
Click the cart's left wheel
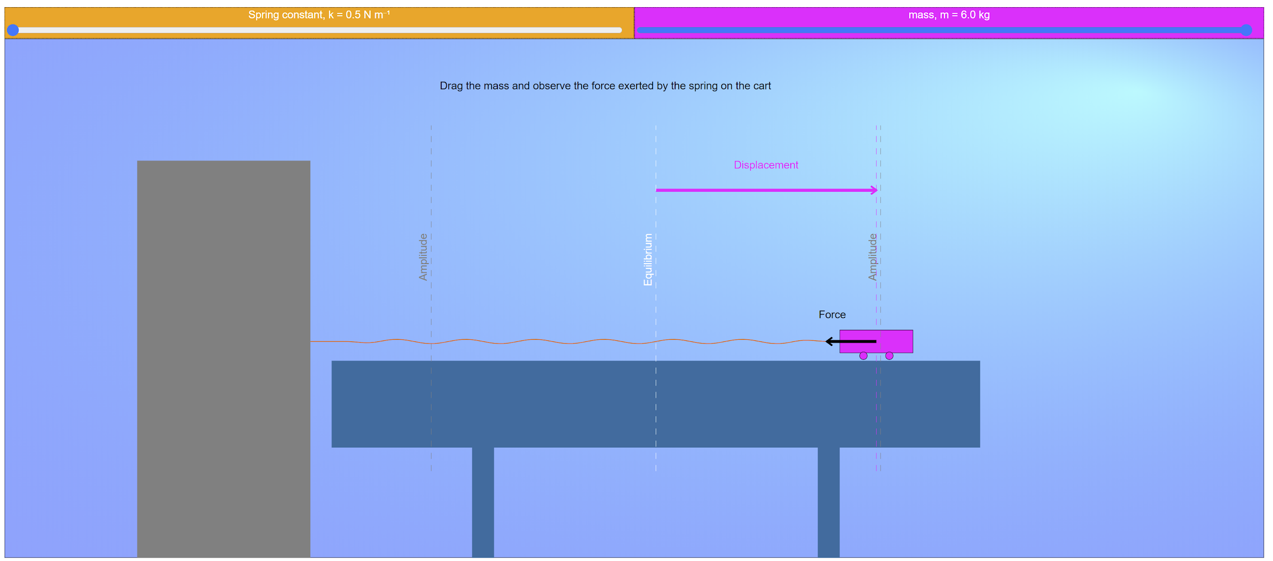coord(863,356)
